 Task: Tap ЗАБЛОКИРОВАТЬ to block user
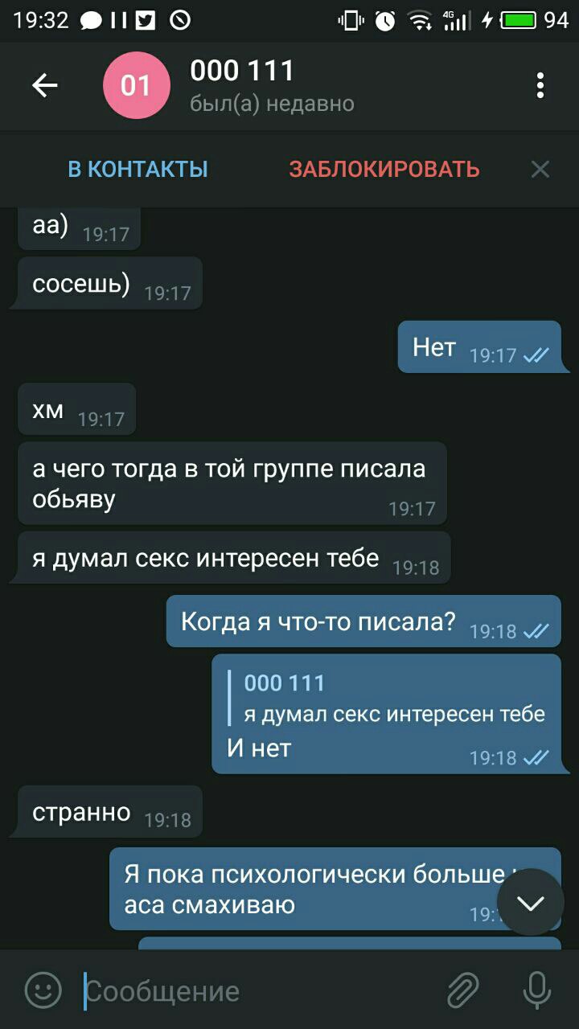click(x=384, y=170)
